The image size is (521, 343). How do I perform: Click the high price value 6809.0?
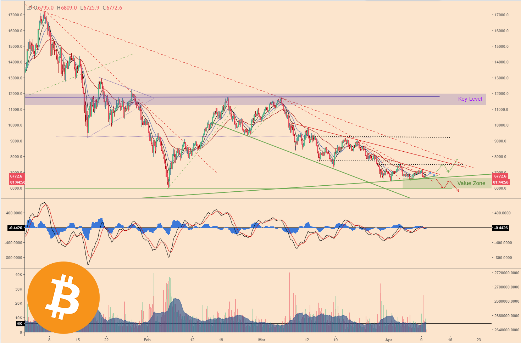point(69,8)
